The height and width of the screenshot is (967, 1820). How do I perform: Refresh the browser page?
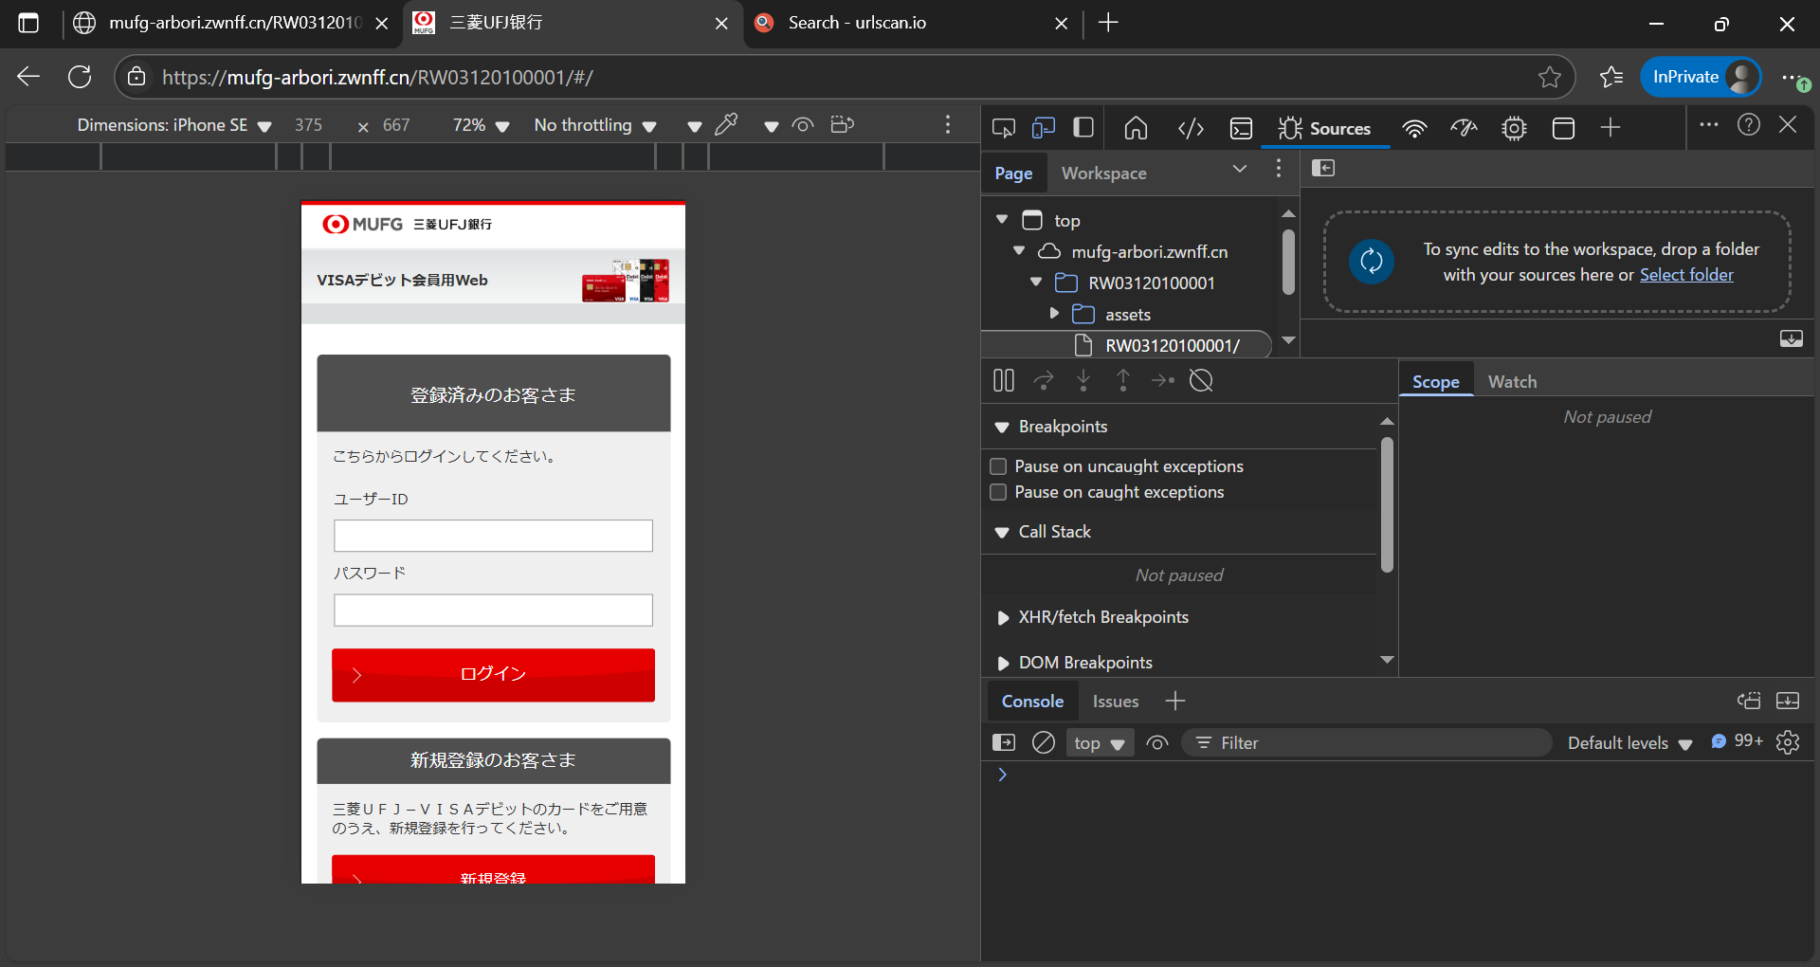coord(80,77)
